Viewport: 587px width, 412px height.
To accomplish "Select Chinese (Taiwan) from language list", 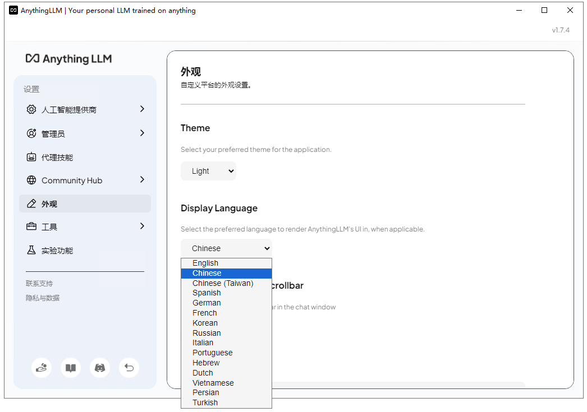I will point(227,284).
